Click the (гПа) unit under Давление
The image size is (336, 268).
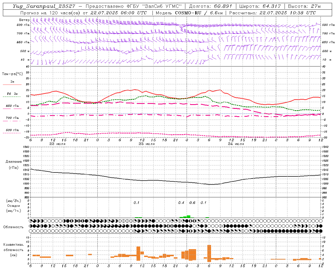(14, 167)
